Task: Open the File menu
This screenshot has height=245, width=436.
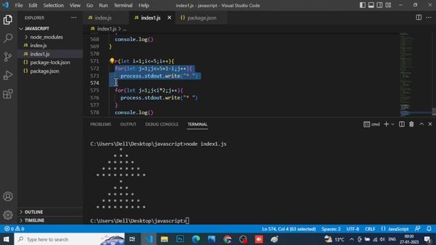Action: (x=19, y=5)
